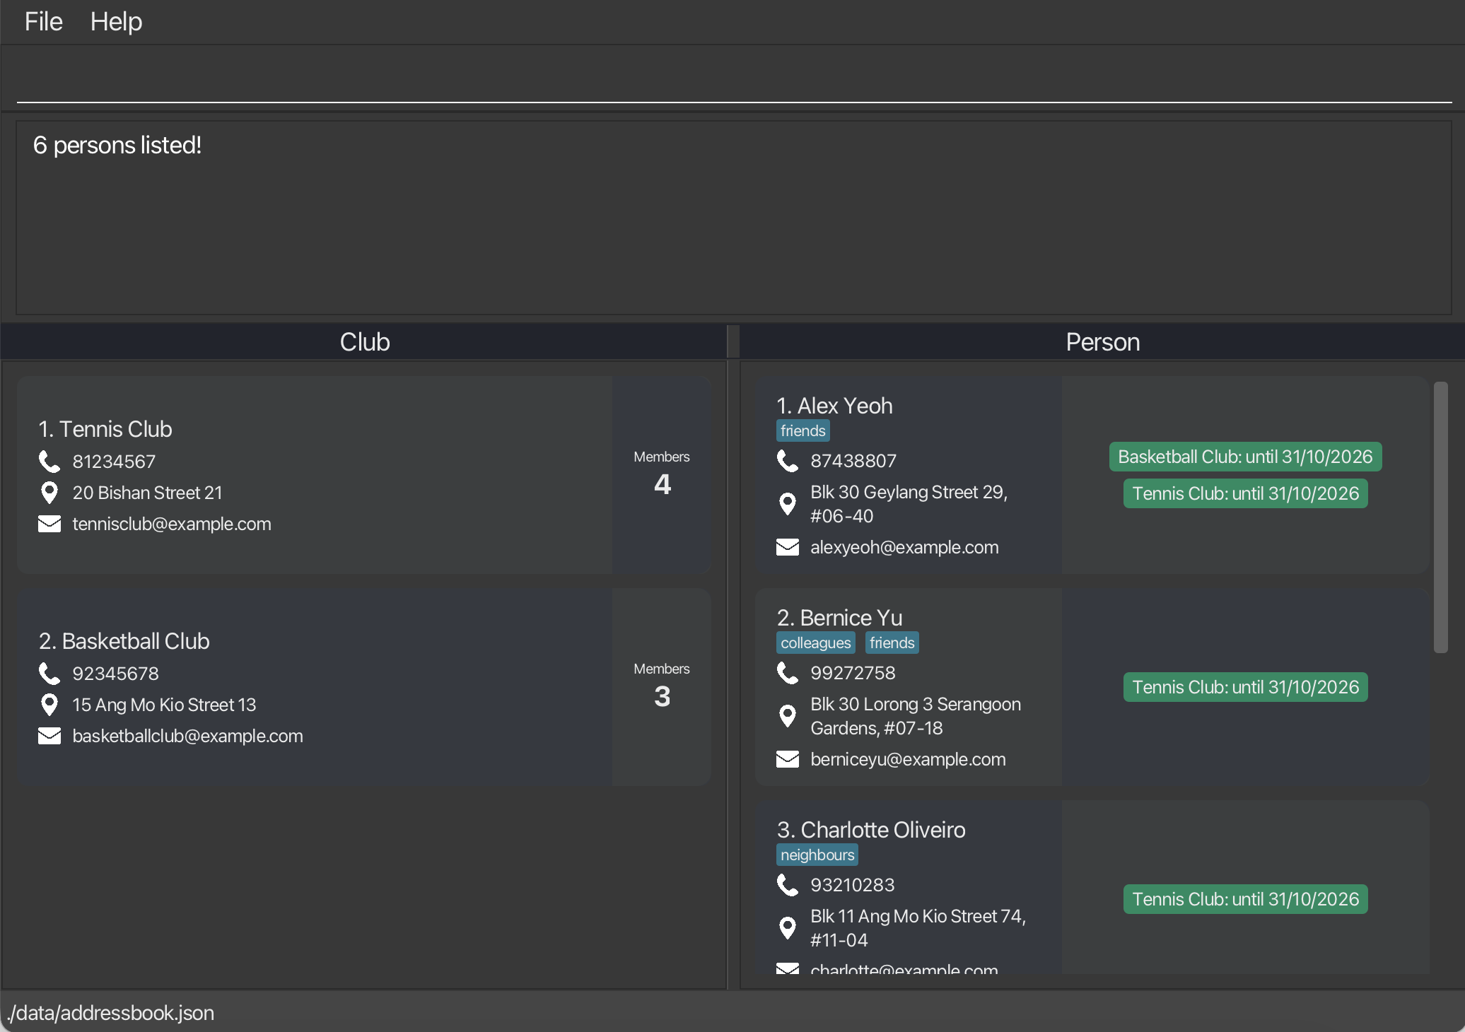The height and width of the screenshot is (1032, 1465).
Task: Click Tennis Club email envelope icon
Action: click(x=49, y=524)
